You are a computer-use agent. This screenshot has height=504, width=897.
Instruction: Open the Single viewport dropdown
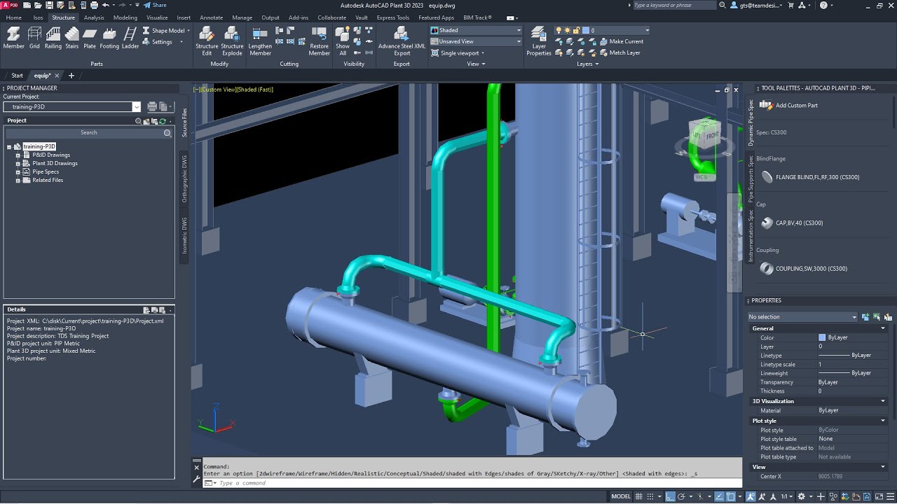(x=458, y=52)
